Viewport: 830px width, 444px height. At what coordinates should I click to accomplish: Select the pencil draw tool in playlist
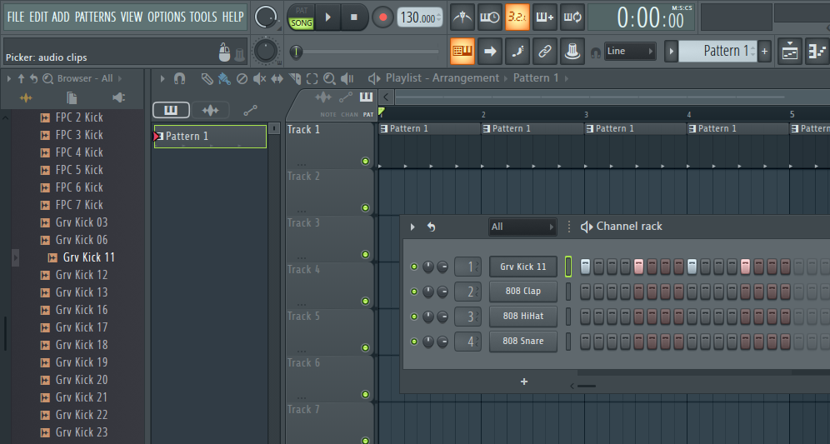pyautogui.click(x=207, y=78)
